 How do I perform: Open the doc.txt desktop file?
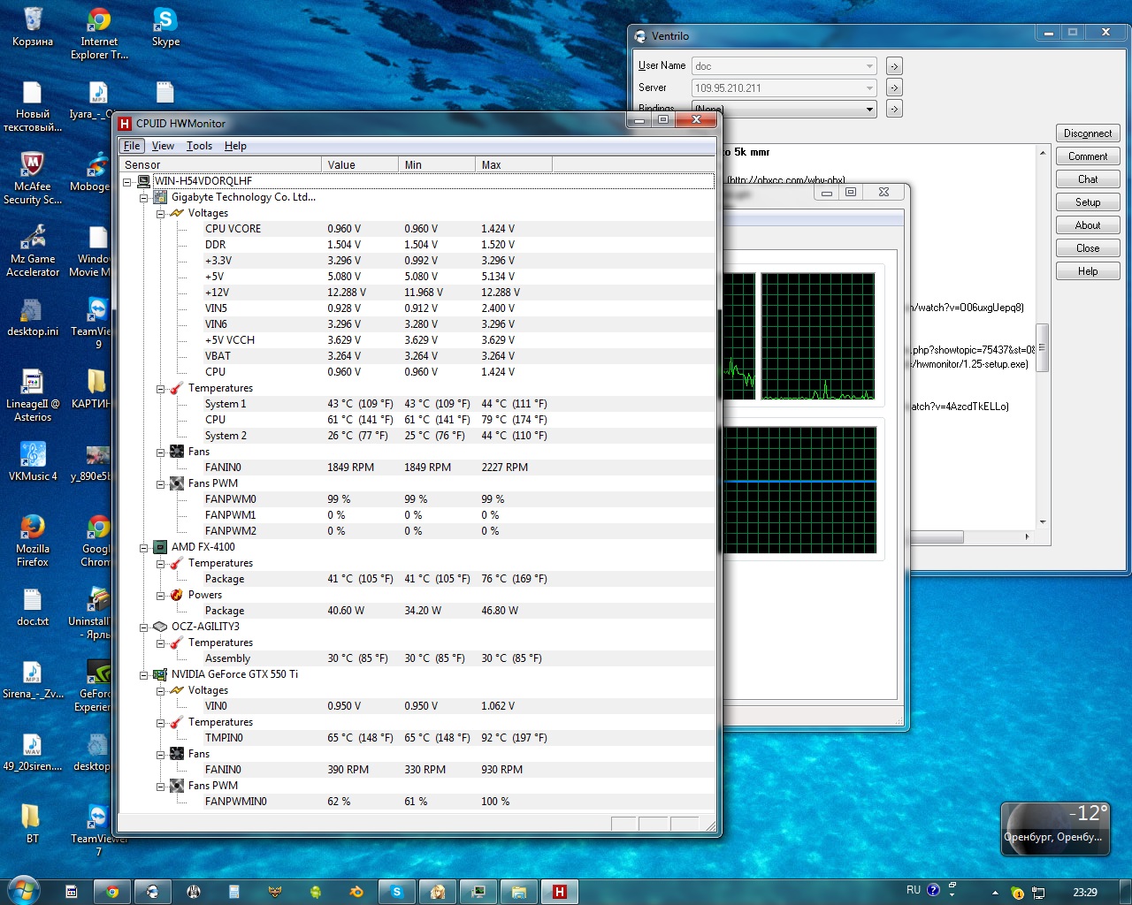click(33, 606)
